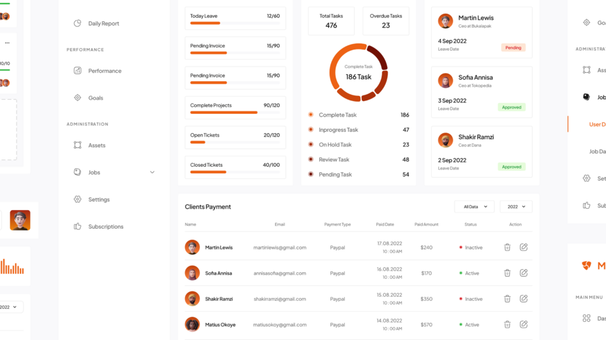Image resolution: width=606 pixels, height=340 pixels.
Task: Click Approved badge on Sofia Annisa card
Action: pos(512,107)
